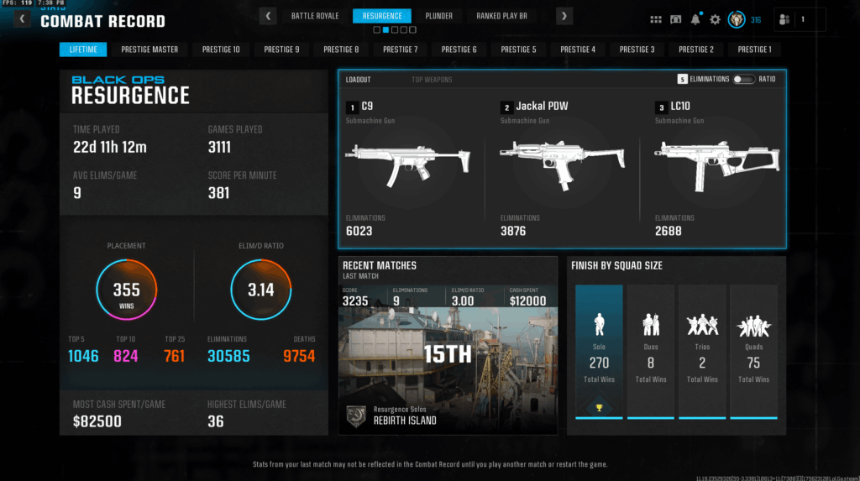Click the 75 Quads total wins
Screen dimensions: 860x481
point(753,363)
